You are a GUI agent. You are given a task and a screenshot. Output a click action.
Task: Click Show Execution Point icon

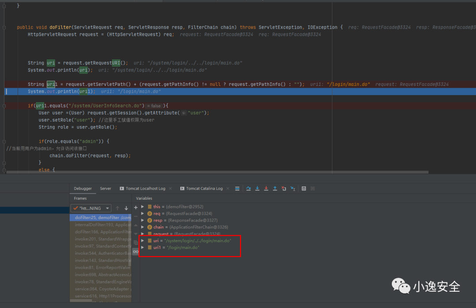click(237, 189)
